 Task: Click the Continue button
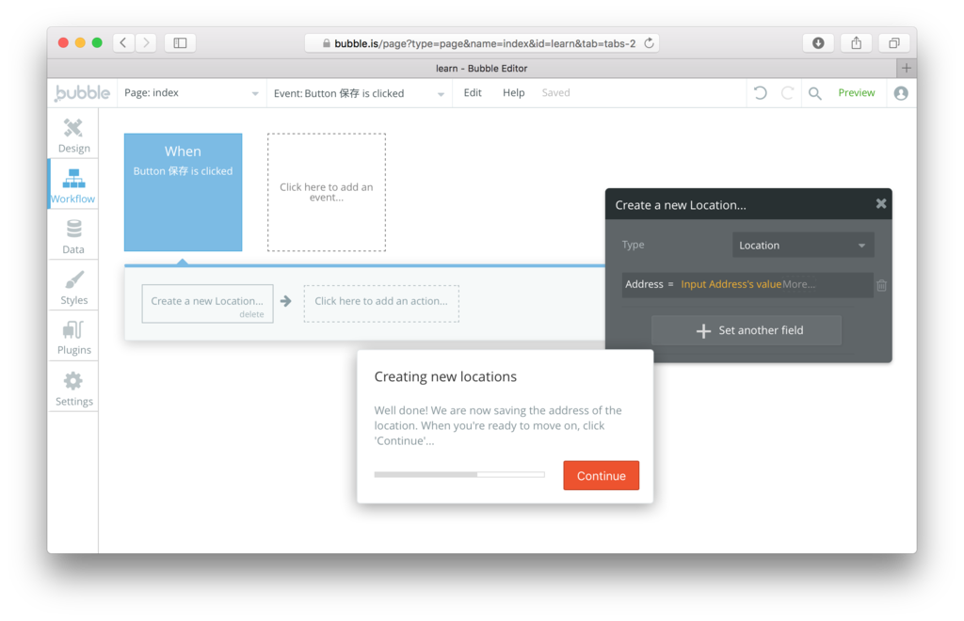pos(601,475)
